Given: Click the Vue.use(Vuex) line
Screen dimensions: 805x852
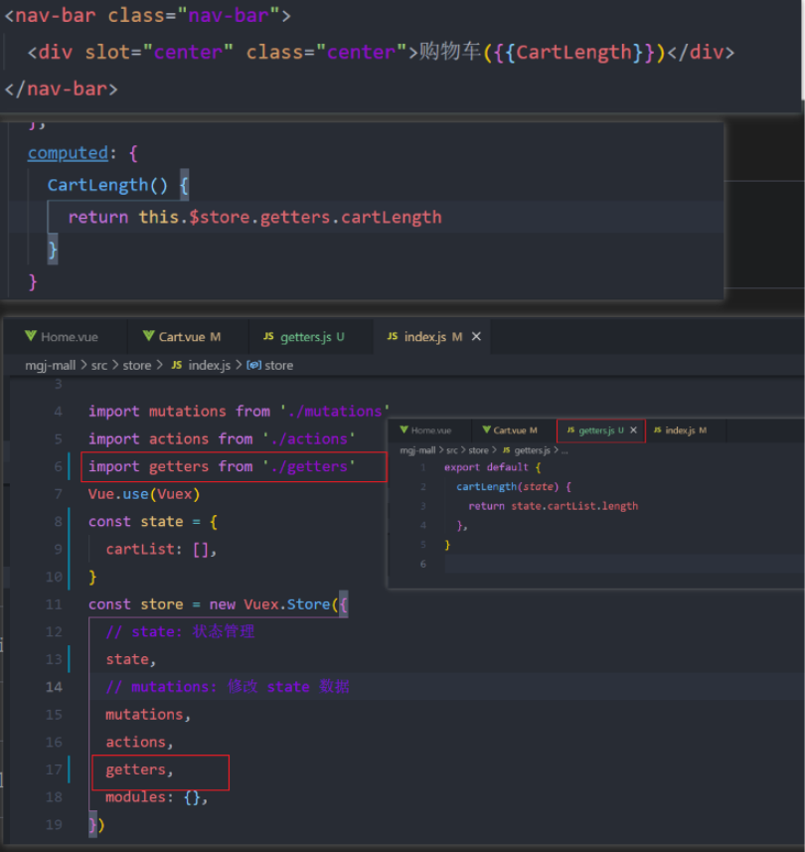Looking at the screenshot, I should point(144,494).
